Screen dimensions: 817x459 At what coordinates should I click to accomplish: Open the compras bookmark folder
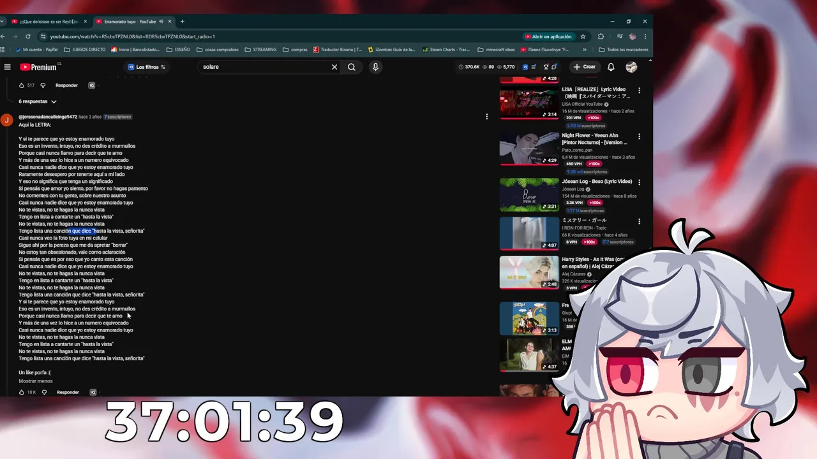294,49
